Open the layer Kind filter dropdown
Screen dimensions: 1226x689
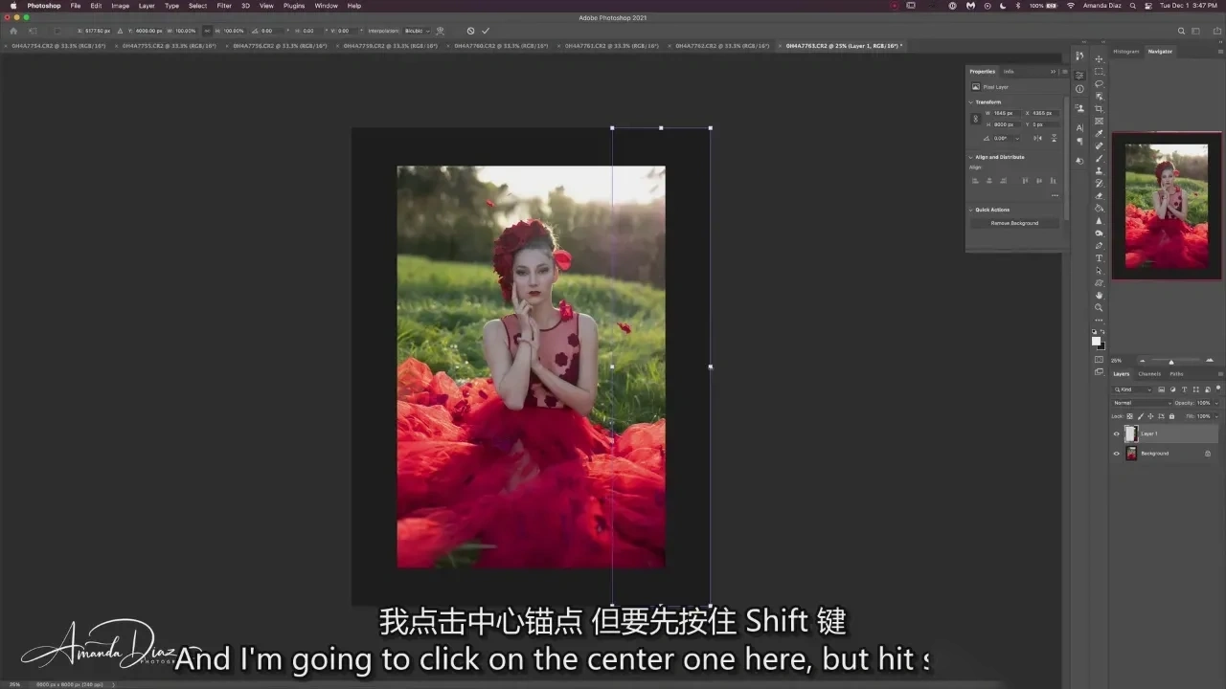tap(1133, 389)
